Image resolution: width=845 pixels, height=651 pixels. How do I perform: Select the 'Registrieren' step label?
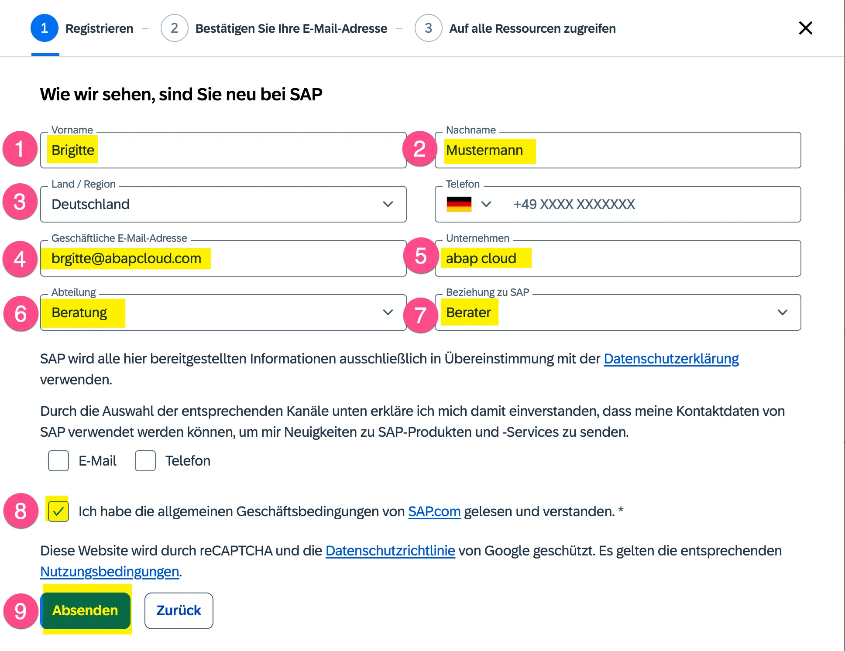coord(99,28)
